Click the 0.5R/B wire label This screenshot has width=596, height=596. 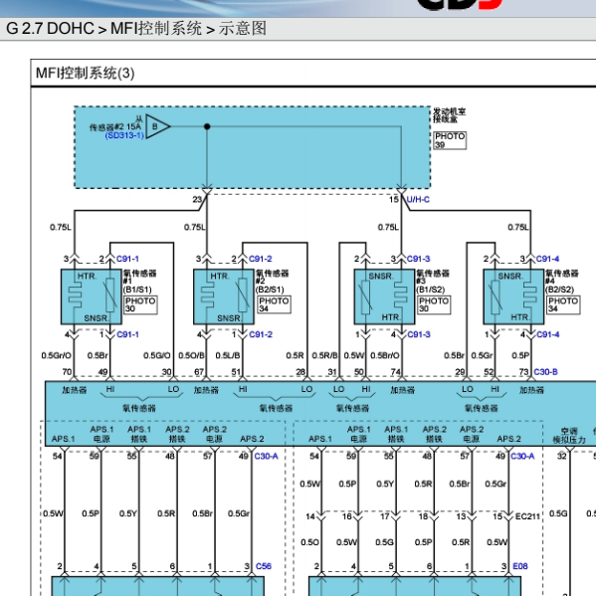click(x=324, y=355)
